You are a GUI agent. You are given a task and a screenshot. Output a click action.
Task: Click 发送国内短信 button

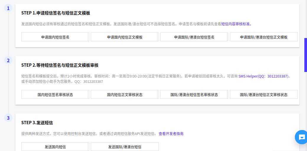(x=55, y=147)
